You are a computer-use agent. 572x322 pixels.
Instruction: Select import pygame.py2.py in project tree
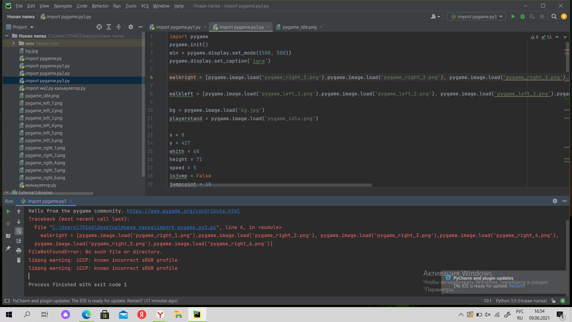47,73
